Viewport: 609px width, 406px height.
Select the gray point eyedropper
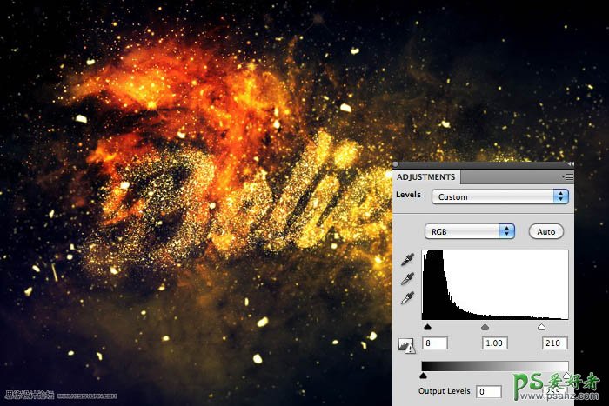(407, 279)
